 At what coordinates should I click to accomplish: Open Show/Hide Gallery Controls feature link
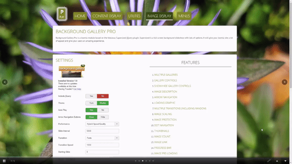coord(172,86)
